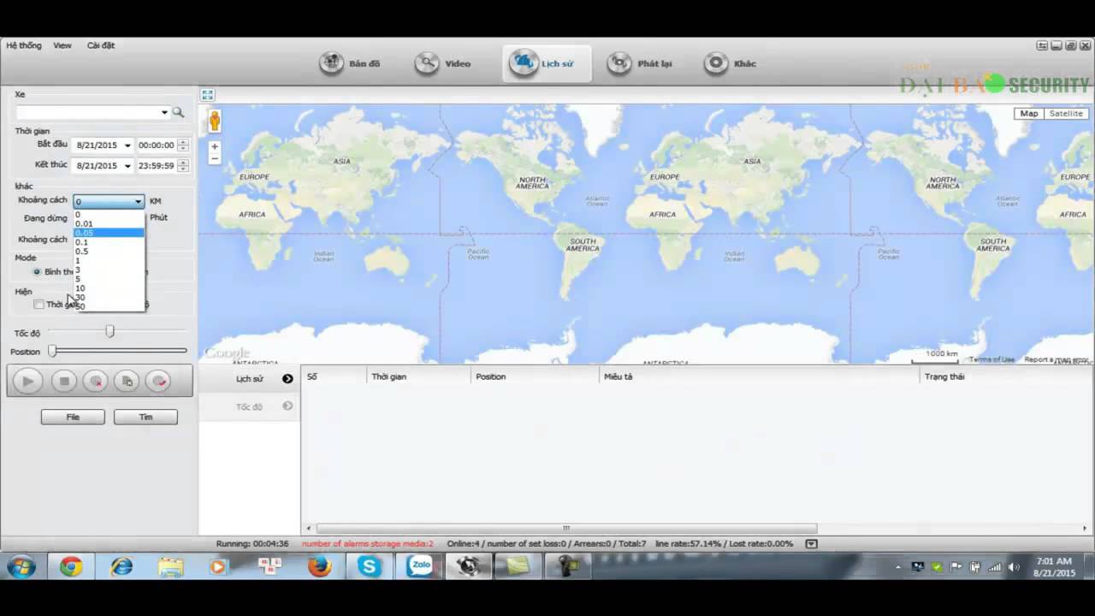1095x616 pixels.
Task: Toggle fullscreen map icon above the map
Action: point(207,95)
